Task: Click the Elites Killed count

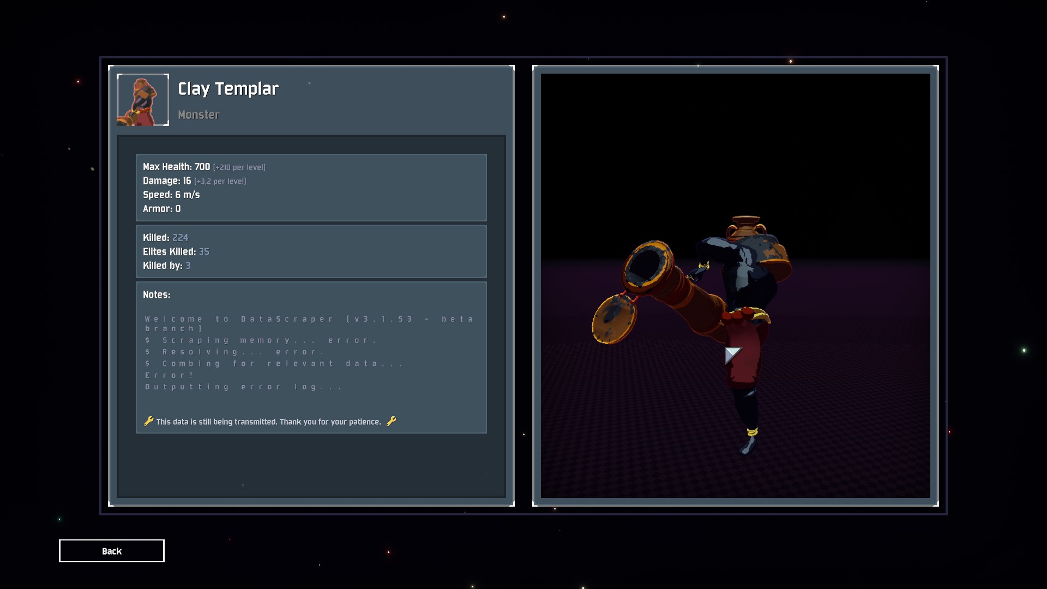Action: [x=204, y=252]
